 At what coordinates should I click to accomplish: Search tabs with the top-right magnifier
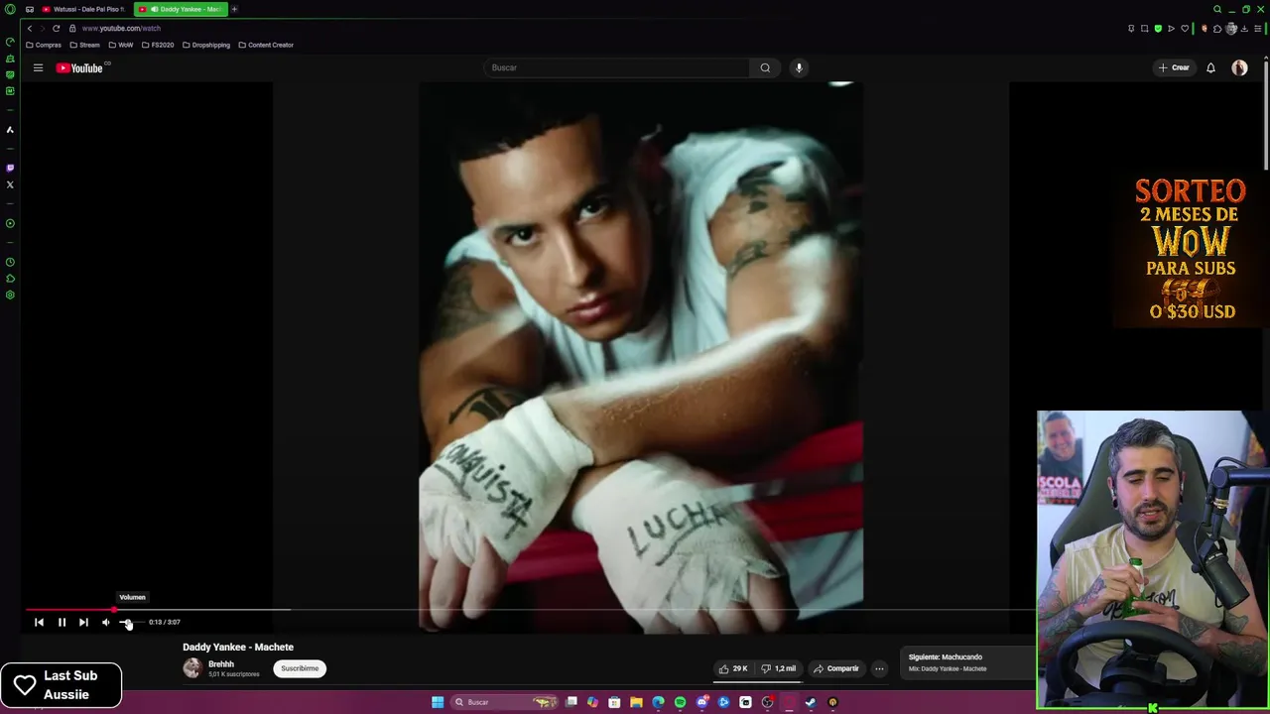click(x=1217, y=9)
